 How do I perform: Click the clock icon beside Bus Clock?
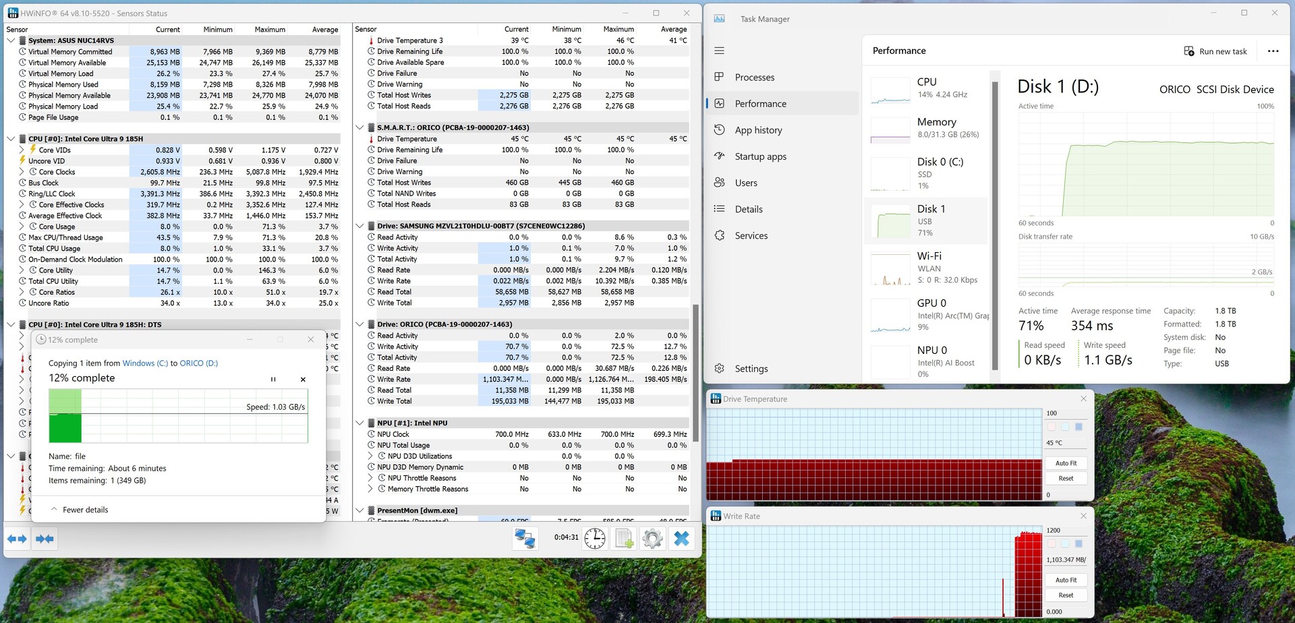click(x=22, y=183)
